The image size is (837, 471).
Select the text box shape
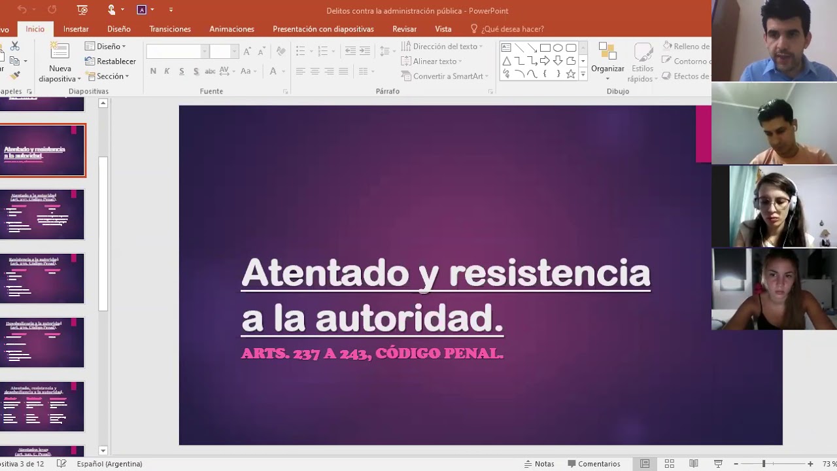click(x=506, y=48)
